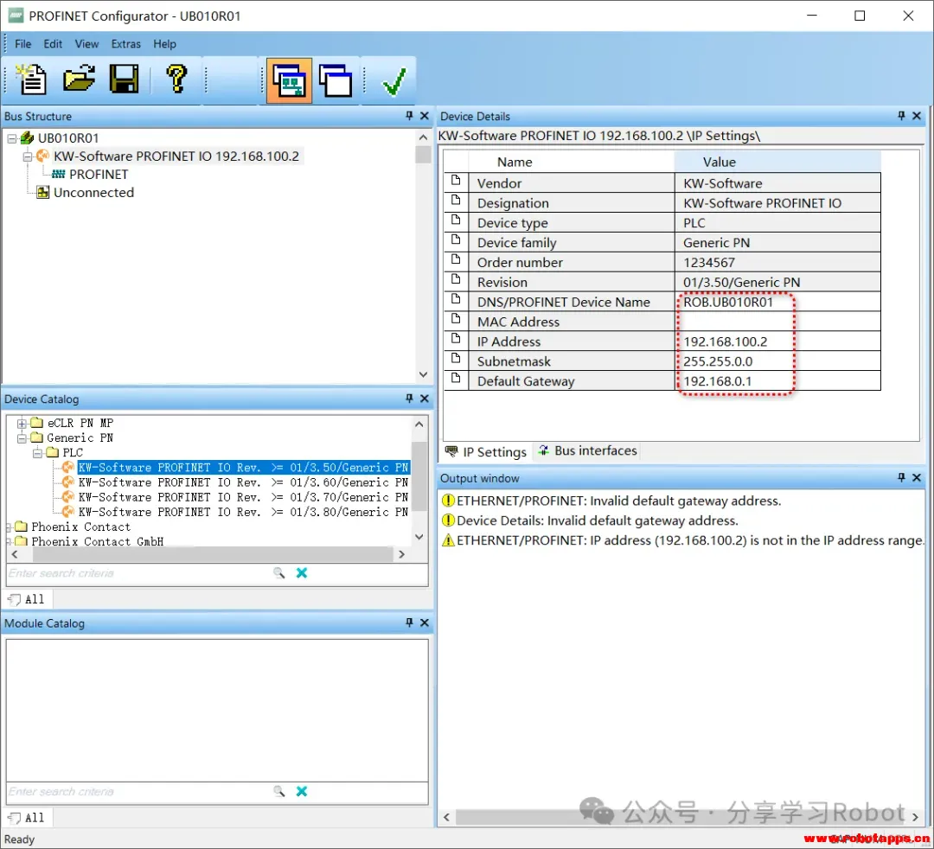The width and height of the screenshot is (934, 849).
Task: Select KW-Software PROFINET IO 192.168.100.2 tree item
Action: [x=176, y=156]
